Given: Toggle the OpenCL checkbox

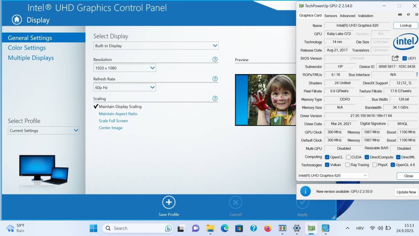Looking at the screenshot, I should click(x=327, y=157).
